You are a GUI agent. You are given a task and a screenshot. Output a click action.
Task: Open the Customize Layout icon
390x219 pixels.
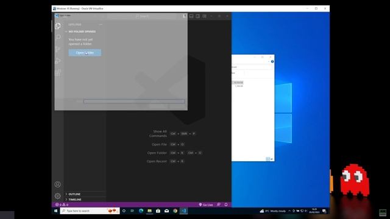204,16
